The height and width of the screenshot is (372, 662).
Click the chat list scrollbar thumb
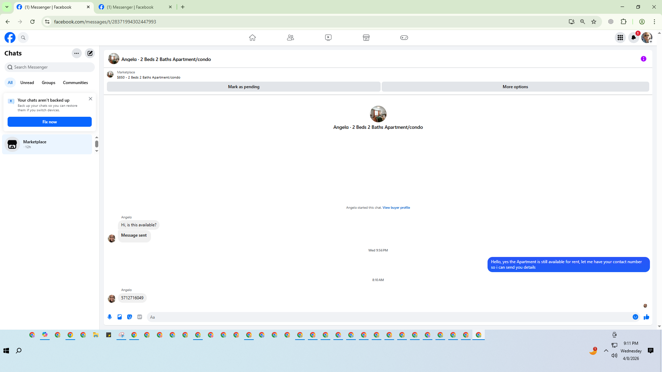pos(97,144)
